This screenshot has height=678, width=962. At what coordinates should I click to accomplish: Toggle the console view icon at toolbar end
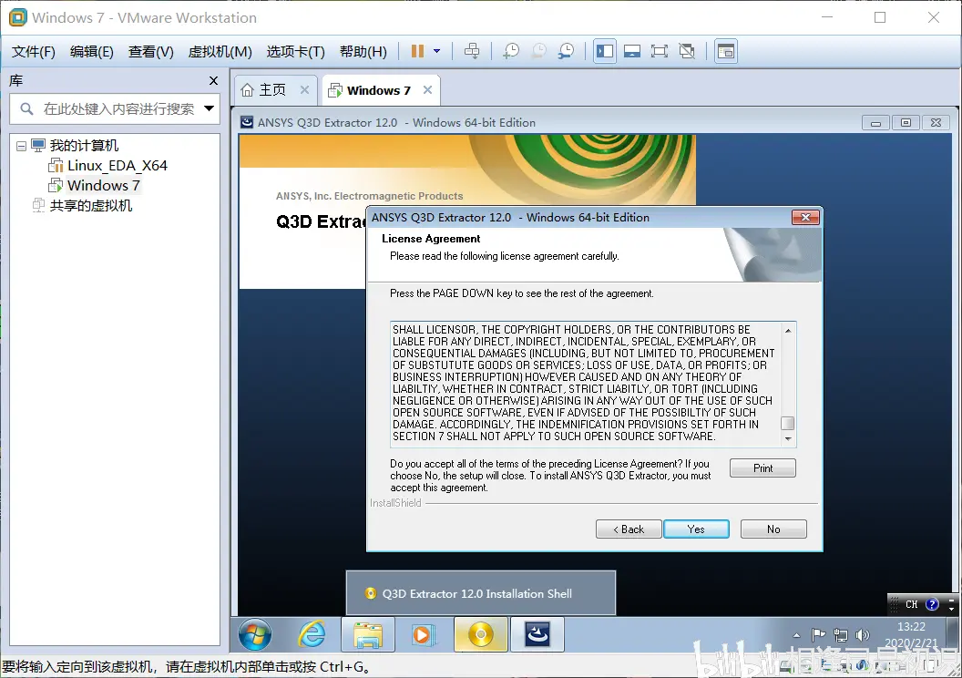[x=726, y=52]
